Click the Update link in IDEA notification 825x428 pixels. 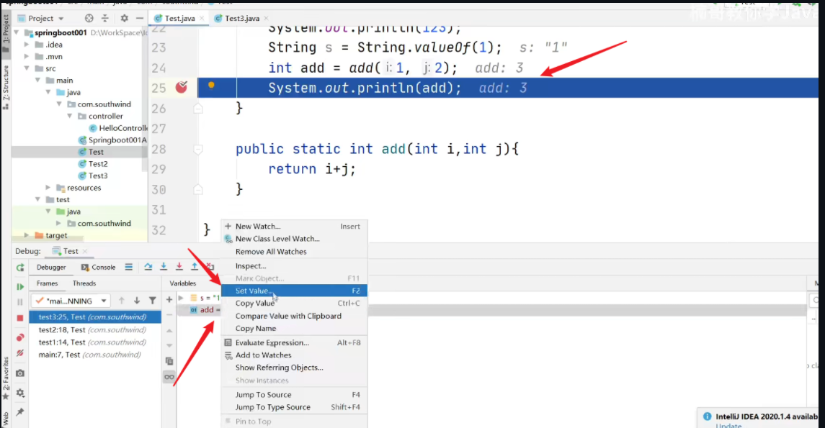click(728, 425)
